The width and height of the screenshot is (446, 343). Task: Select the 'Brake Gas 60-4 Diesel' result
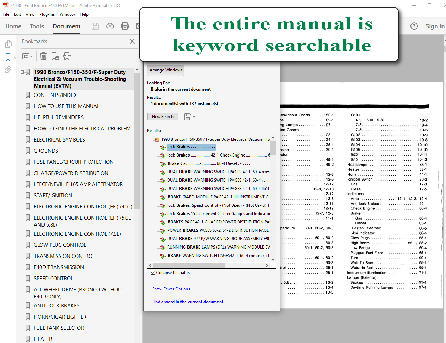210,163
